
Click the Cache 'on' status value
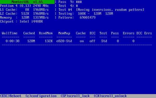pos(82,41)
